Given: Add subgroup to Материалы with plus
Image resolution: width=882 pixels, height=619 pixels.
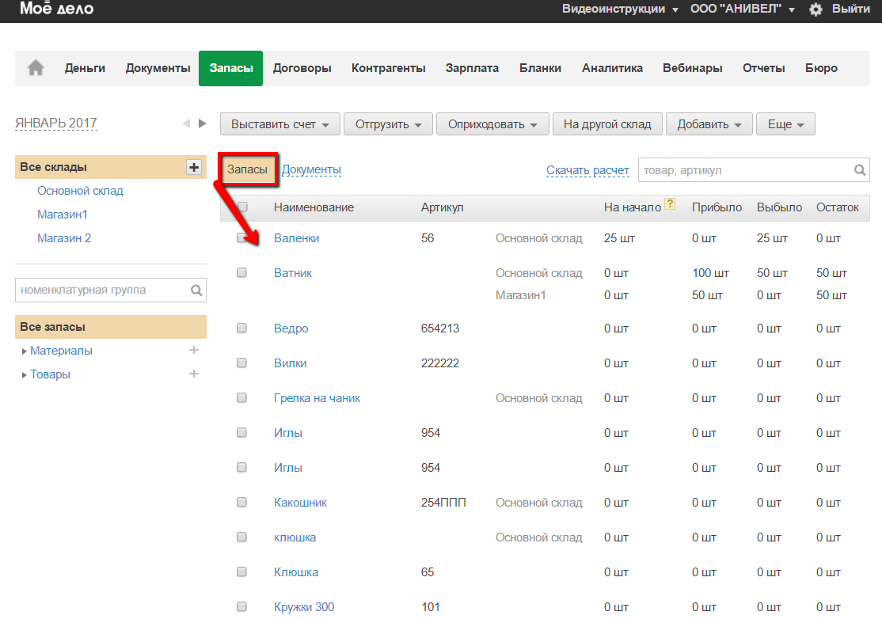Looking at the screenshot, I should [194, 350].
